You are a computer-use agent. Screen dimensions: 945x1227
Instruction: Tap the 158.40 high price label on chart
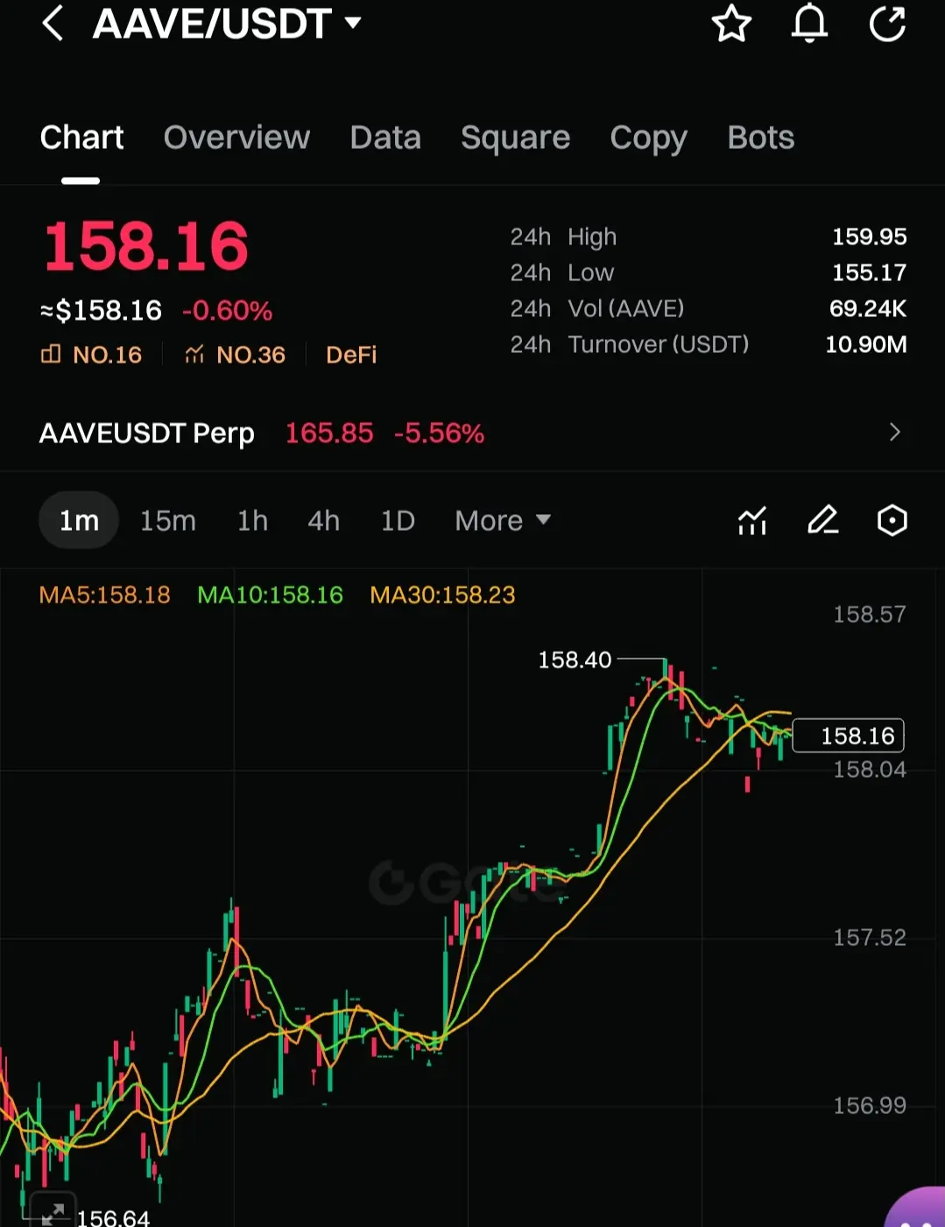(575, 659)
